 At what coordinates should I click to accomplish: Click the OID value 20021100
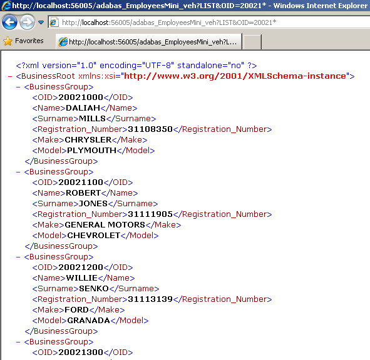(x=81, y=182)
